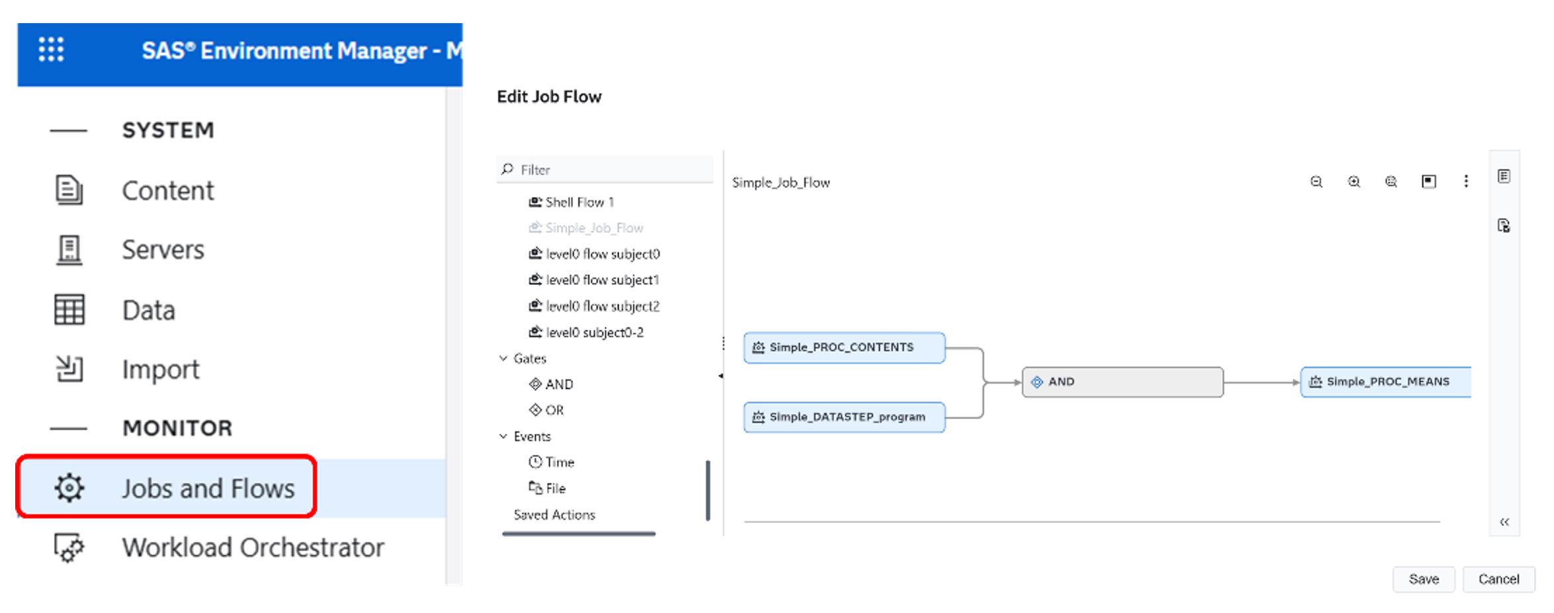Save the job flow
1554x613 pixels.
tap(1423, 579)
